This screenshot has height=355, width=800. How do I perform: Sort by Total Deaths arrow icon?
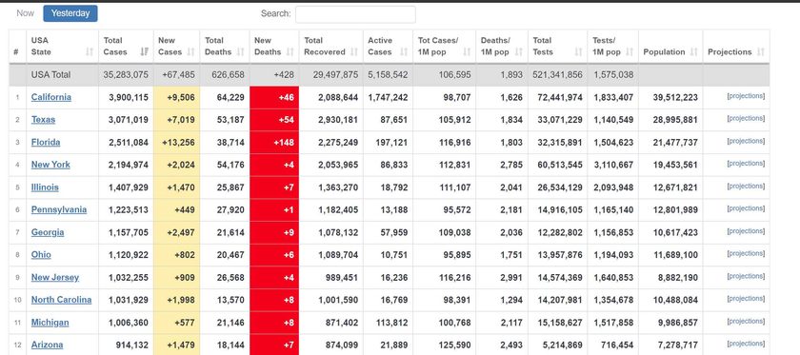(x=241, y=52)
